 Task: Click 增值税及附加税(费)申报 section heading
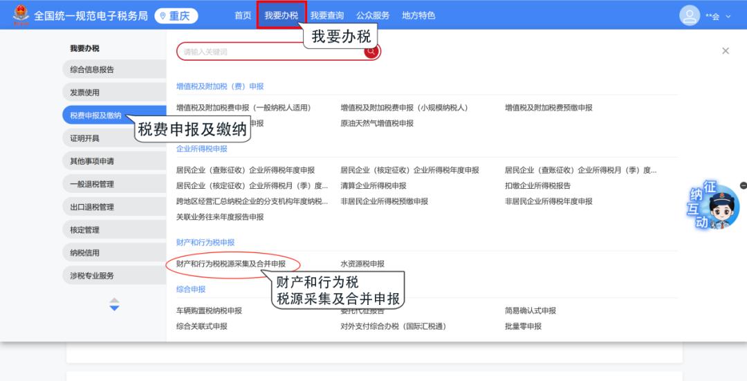(x=220, y=86)
